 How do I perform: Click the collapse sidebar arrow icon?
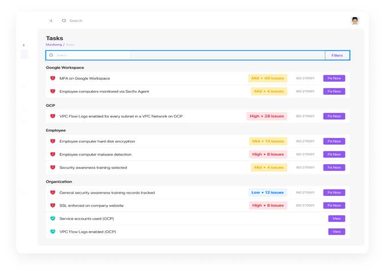[x=51, y=21]
